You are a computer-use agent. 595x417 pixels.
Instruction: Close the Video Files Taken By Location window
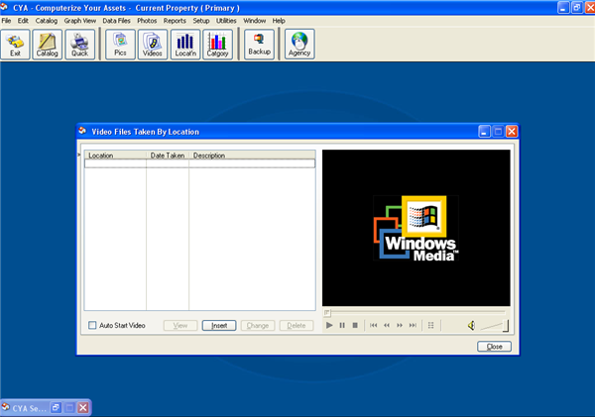(512, 132)
